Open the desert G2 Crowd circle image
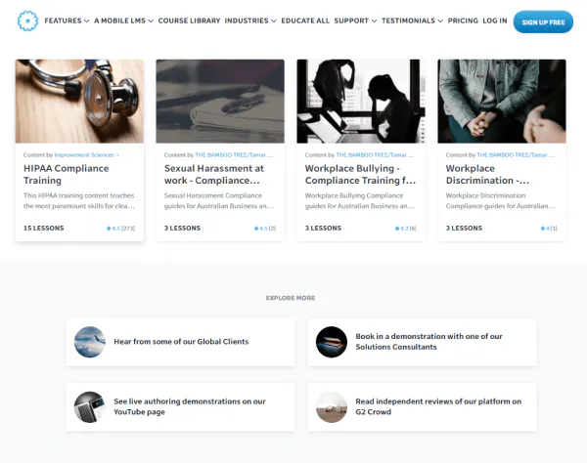The image size is (587, 463). click(332, 407)
